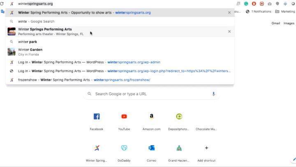Open the Gmail link

[275, 23]
